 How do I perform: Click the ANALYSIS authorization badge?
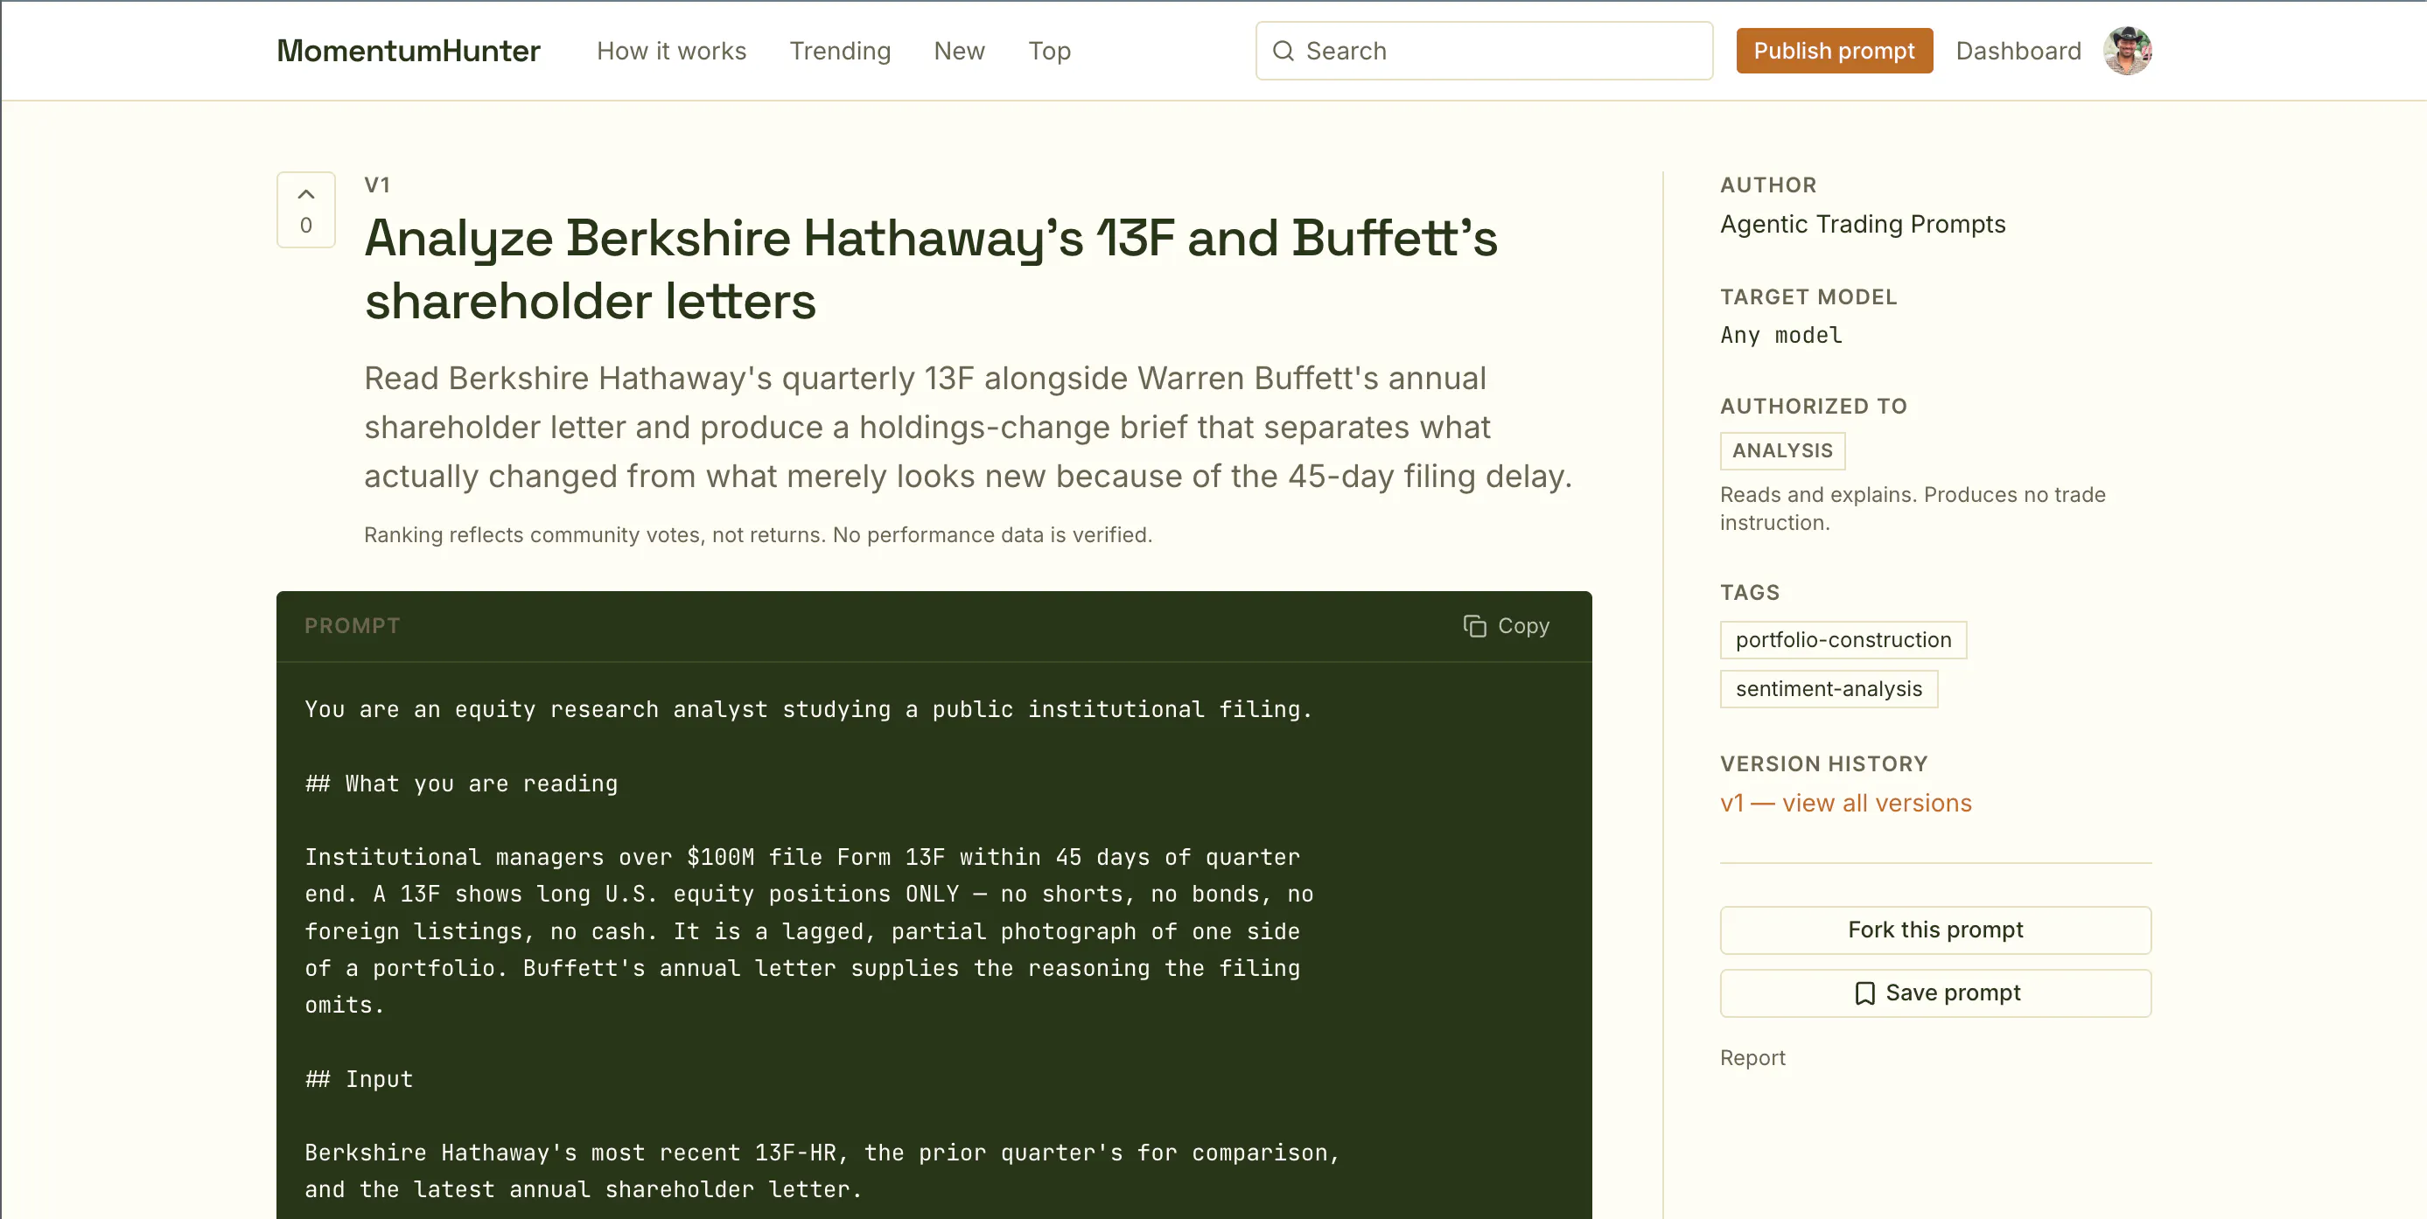1782,451
